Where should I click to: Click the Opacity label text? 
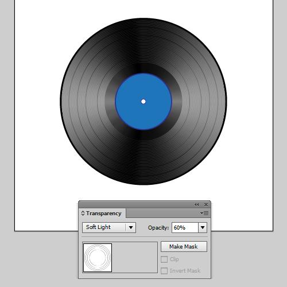(158, 228)
